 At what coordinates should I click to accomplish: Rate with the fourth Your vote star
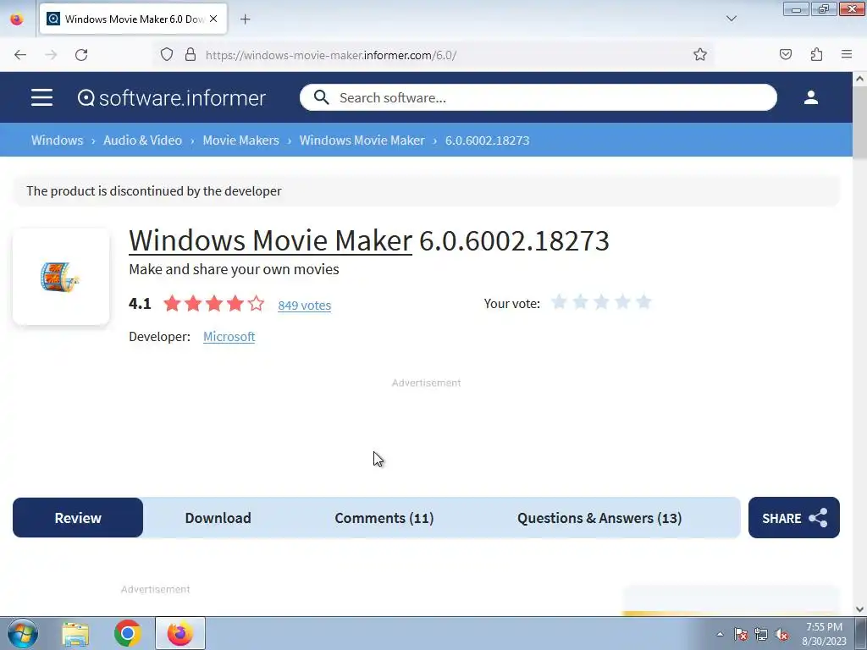point(622,302)
